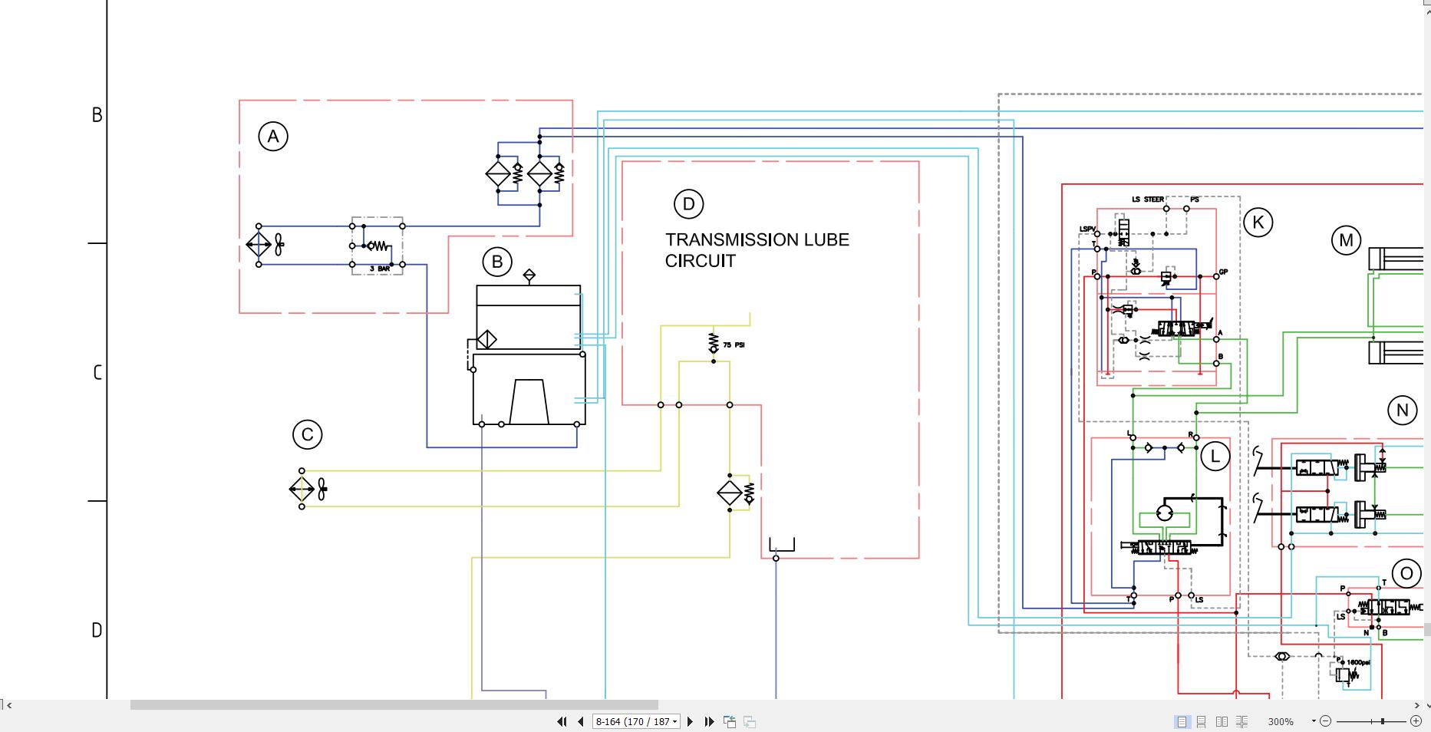The width and height of the screenshot is (1431, 732).
Task: Go to the first page
Action: click(x=562, y=721)
